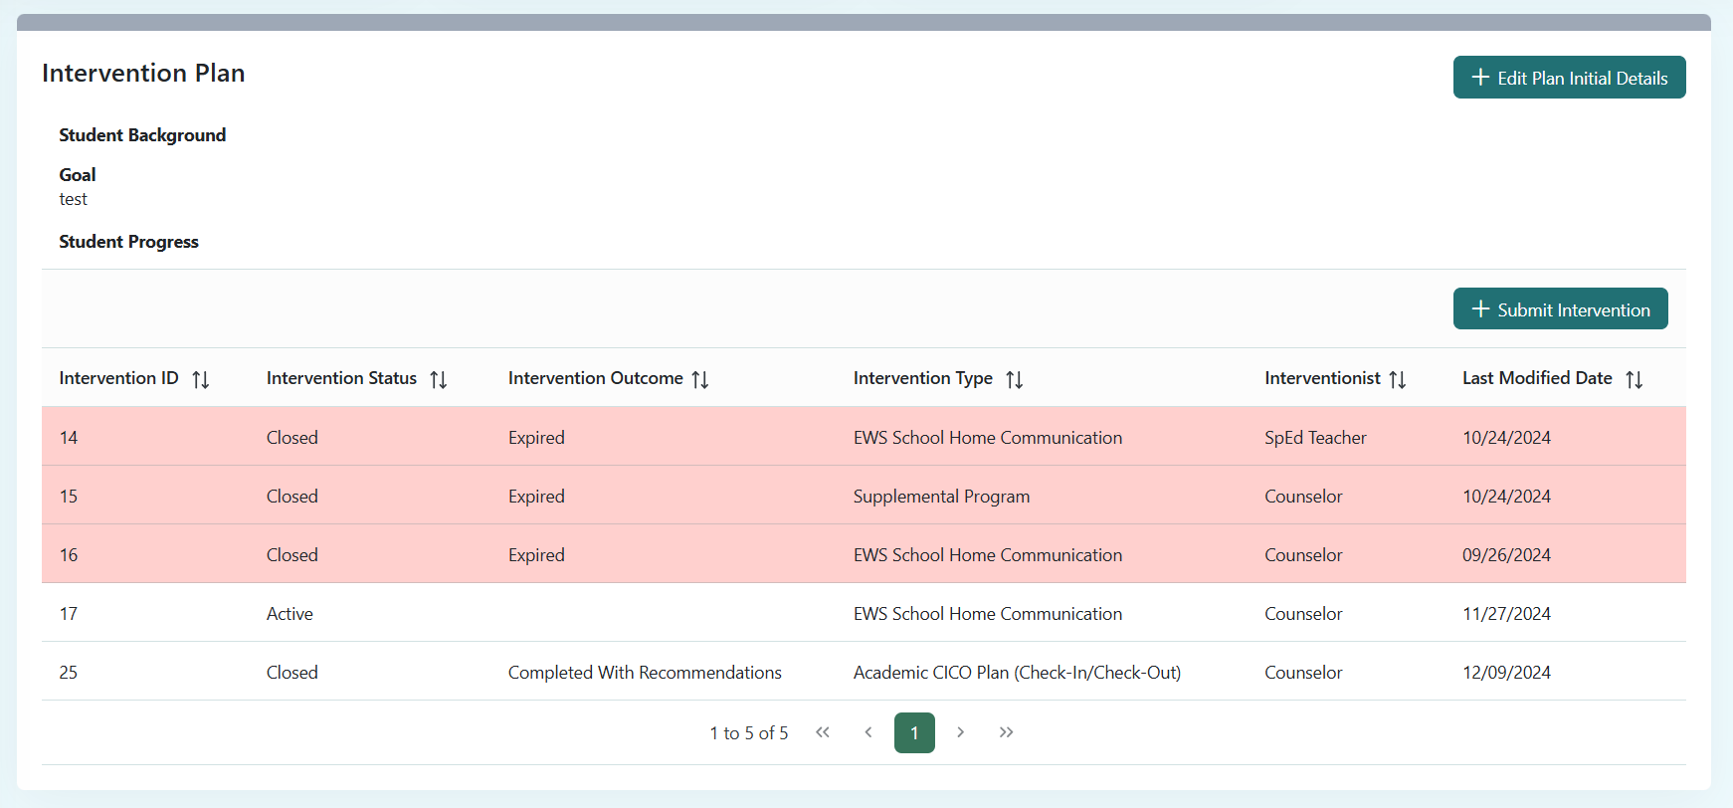
Task: Jump to the last page of results
Action: (1006, 732)
